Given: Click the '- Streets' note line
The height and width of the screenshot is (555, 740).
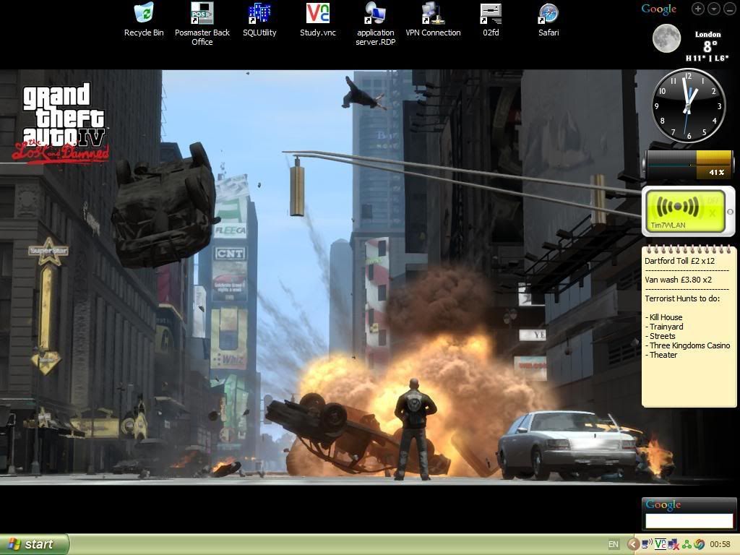Looking at the screenshot, I should (661, 336).
